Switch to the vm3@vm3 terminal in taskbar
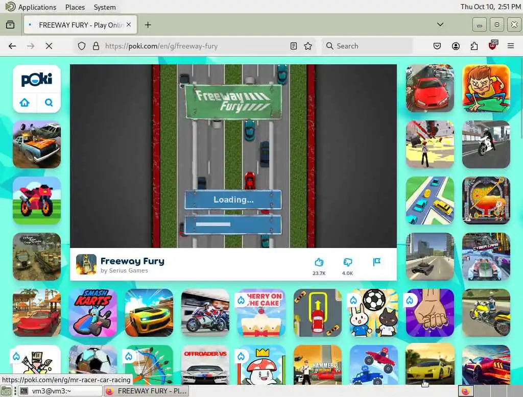 pyautogui.click(x=60, y=391)
